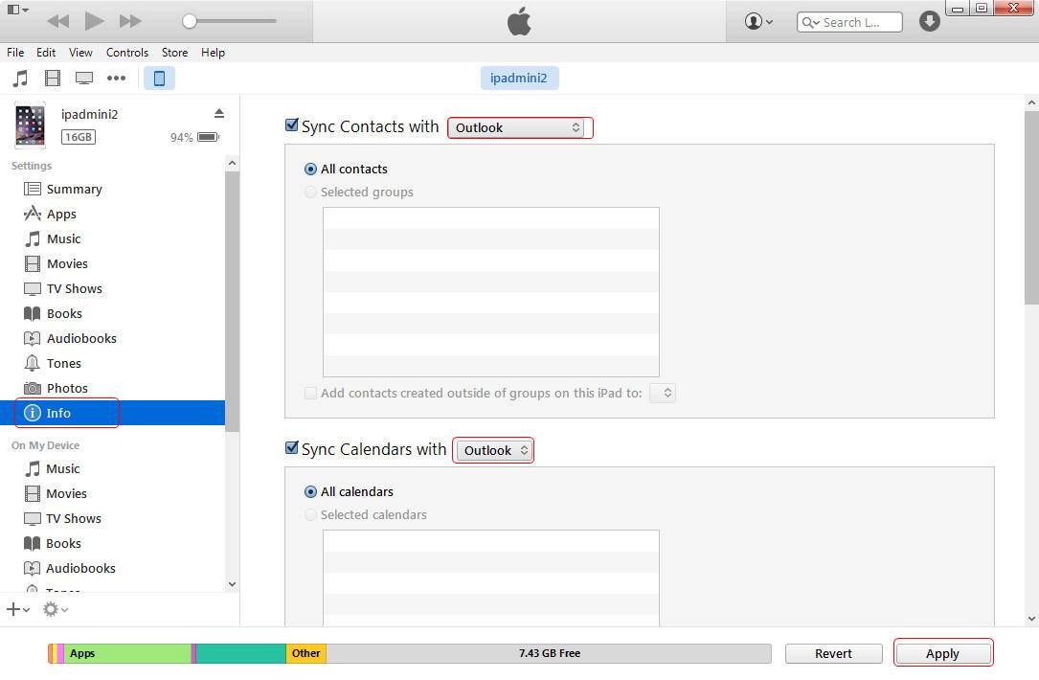The height and width of the screenshot is (680, 1039).
Task: Click the Revert button
Action: [833, 653]
